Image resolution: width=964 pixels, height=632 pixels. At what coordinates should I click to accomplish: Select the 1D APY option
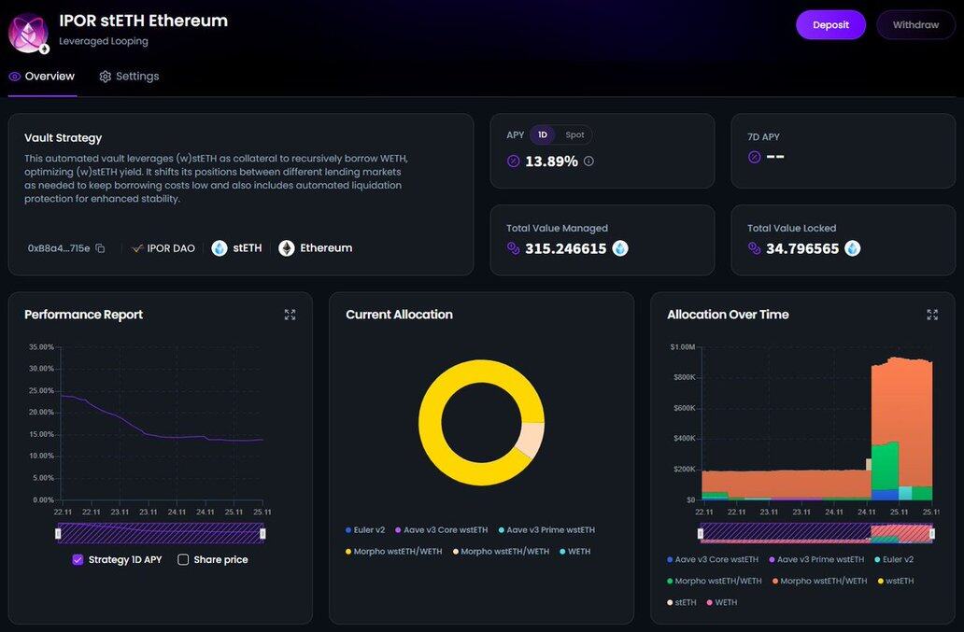[x=543, y=135]
